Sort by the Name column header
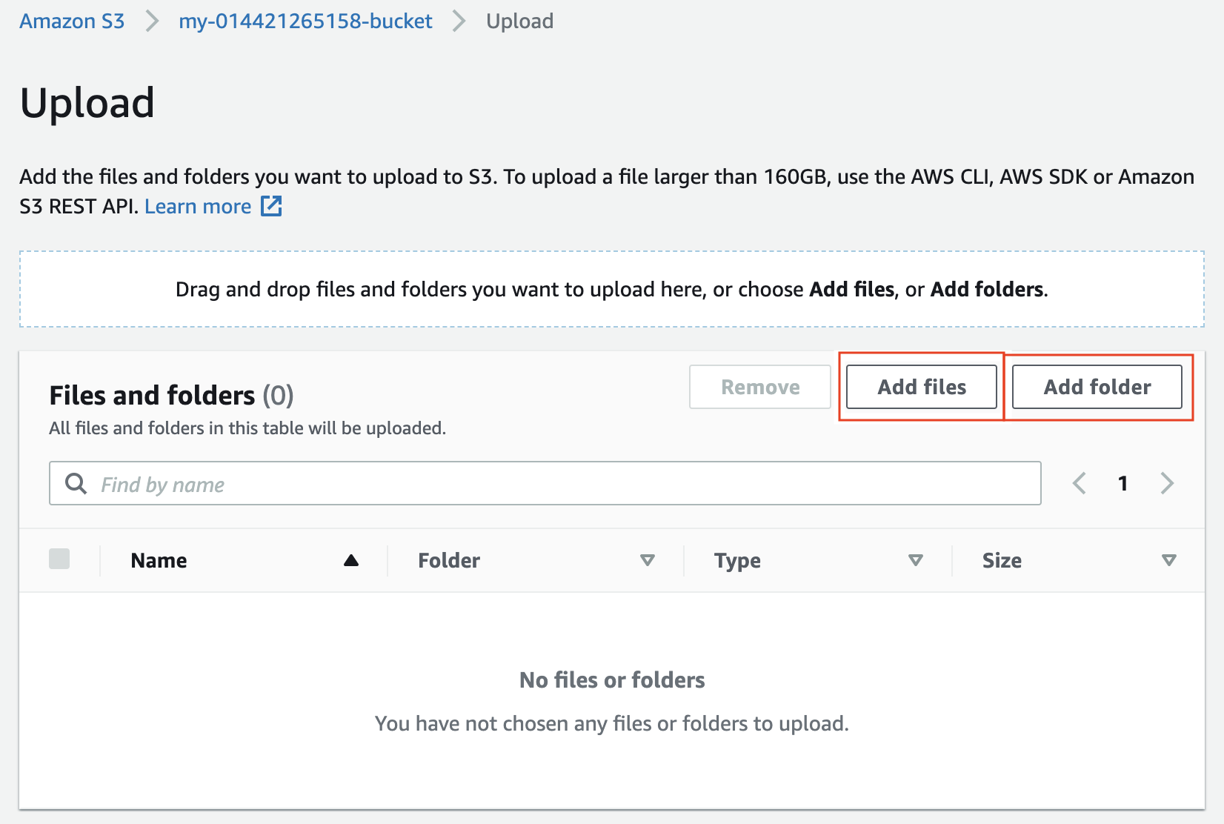Screen dimensions: 1224x824 (159, 561)
